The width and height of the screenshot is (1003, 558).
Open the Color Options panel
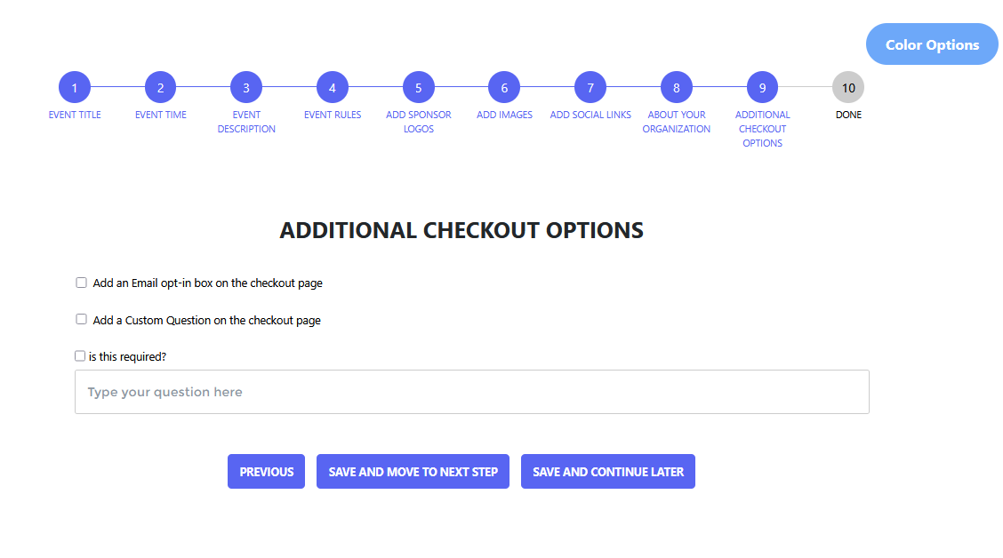tap(932, 44)
